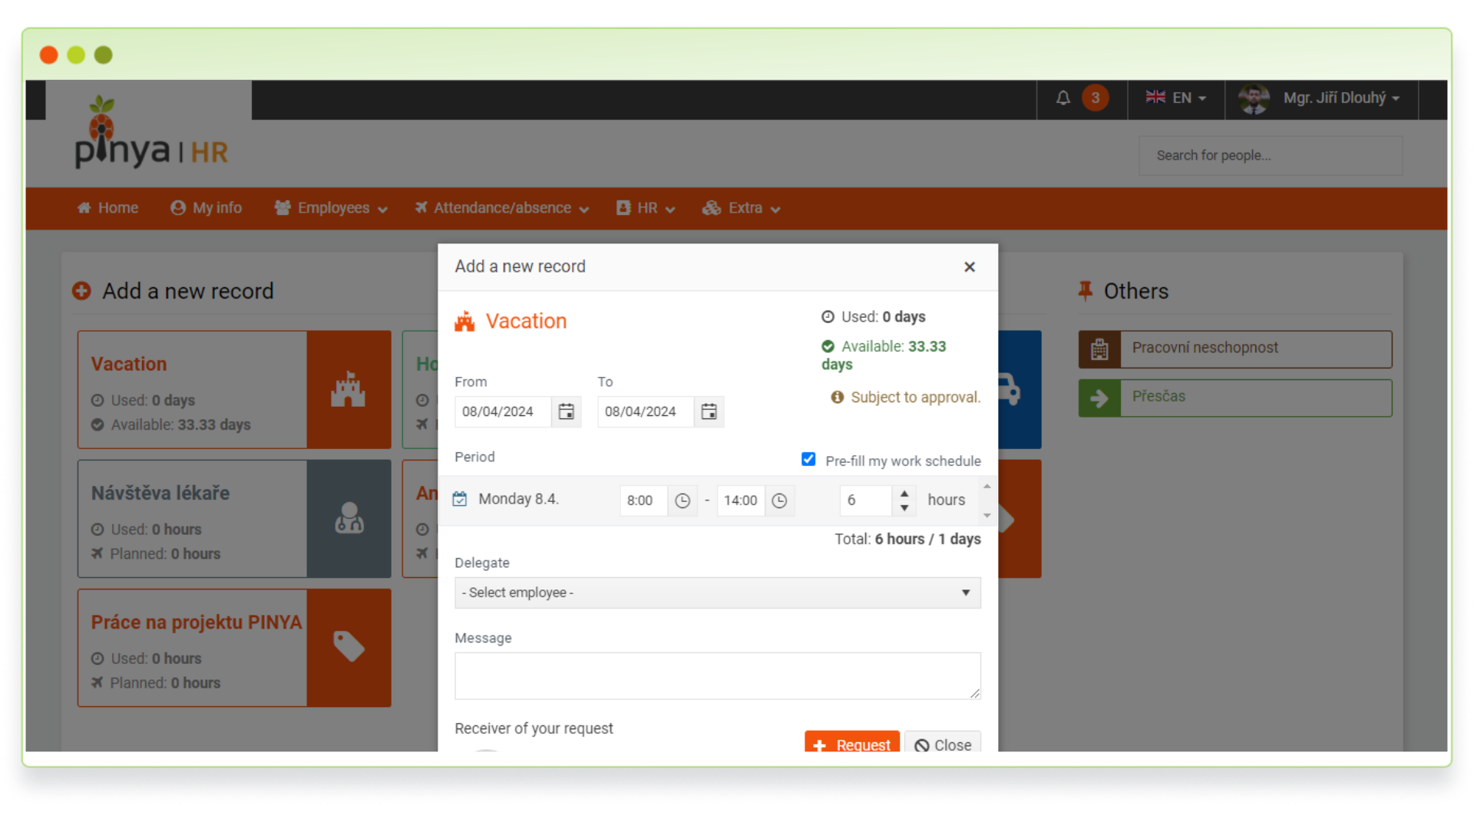Click the Návštěva lékaře doctor icon
Screen dimensions: 1474x829
(x=349, y=518)
